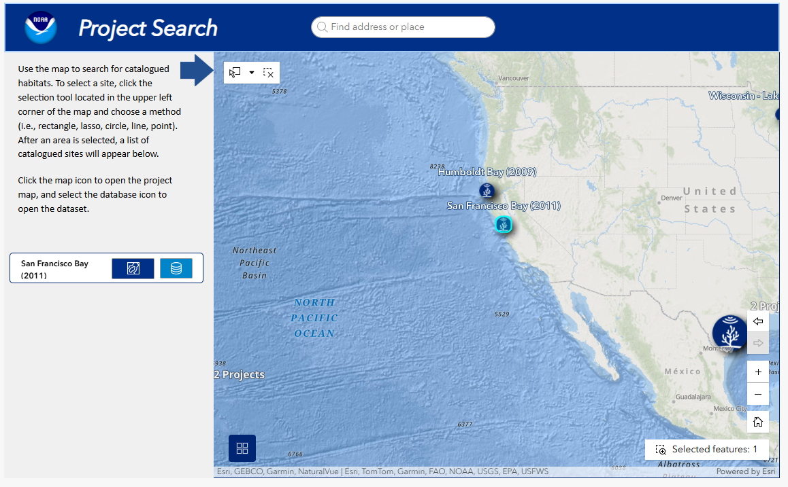Go to next map extent

click(758, 343)
